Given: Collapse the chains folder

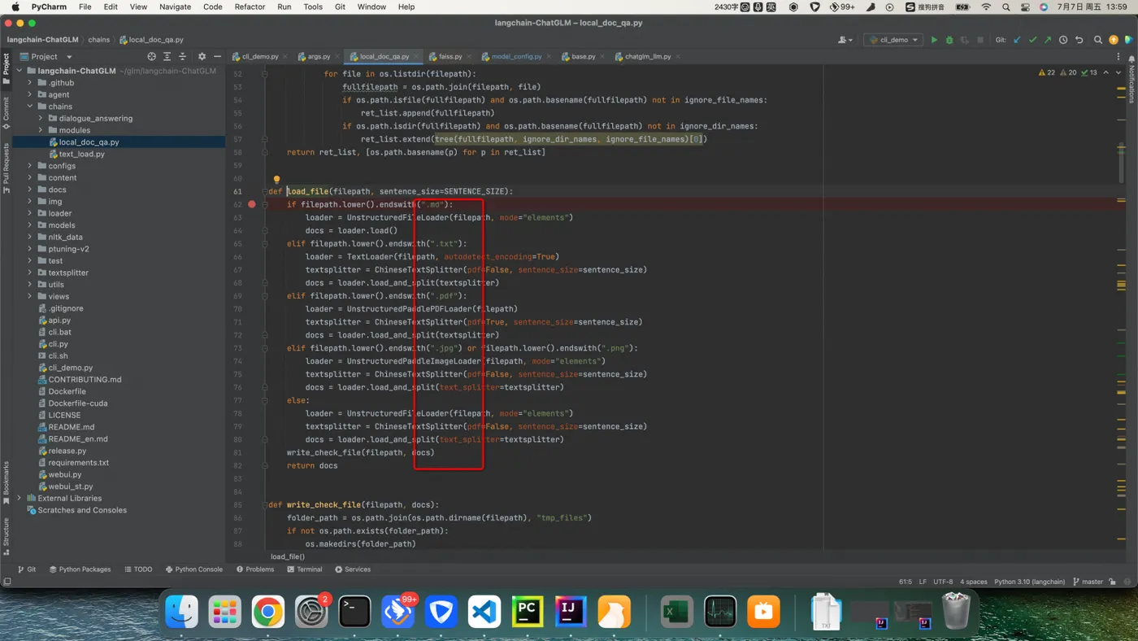Looking at the screenshot, I should [30, 107].
